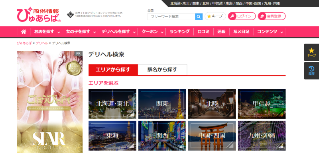Screen dimensions: 319x159
Task: Select the 北海道・東北 area thumbnail
Action: click(112, 104)
